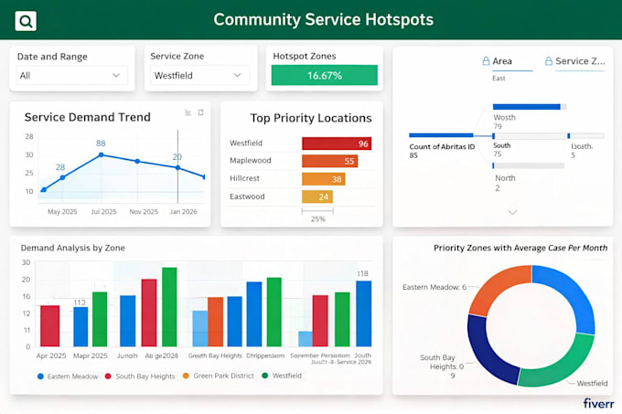Click the Green Park District orange legend dot
Image resolution: width=622 pixels, height=414 pixels.
point(186,376)
